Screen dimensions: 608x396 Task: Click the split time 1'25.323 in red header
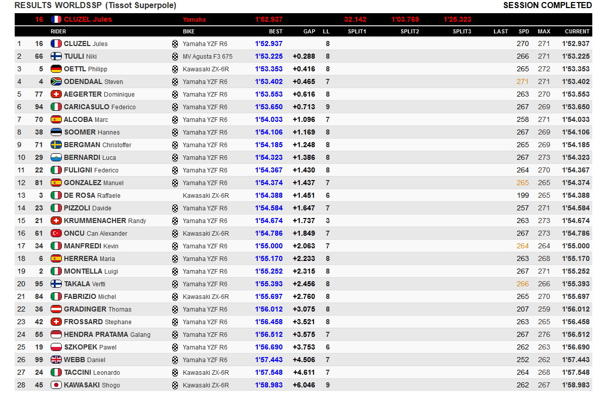click(458, 19)
